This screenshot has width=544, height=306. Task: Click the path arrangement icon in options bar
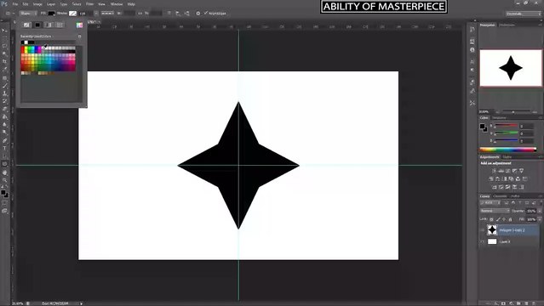pyautogui.click(x=187, y=13)
